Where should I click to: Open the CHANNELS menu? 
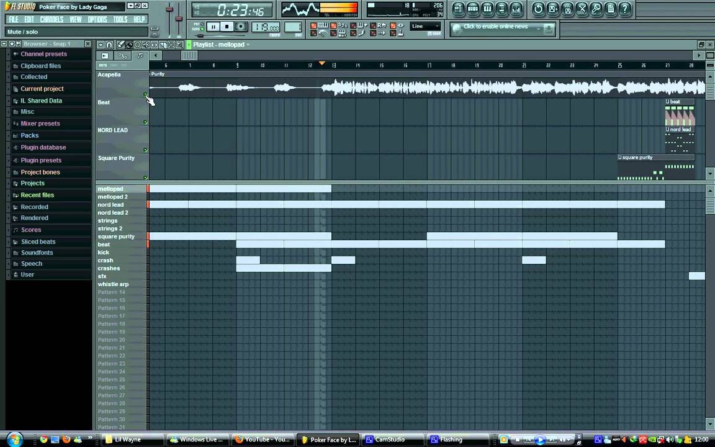click(52, 19)
